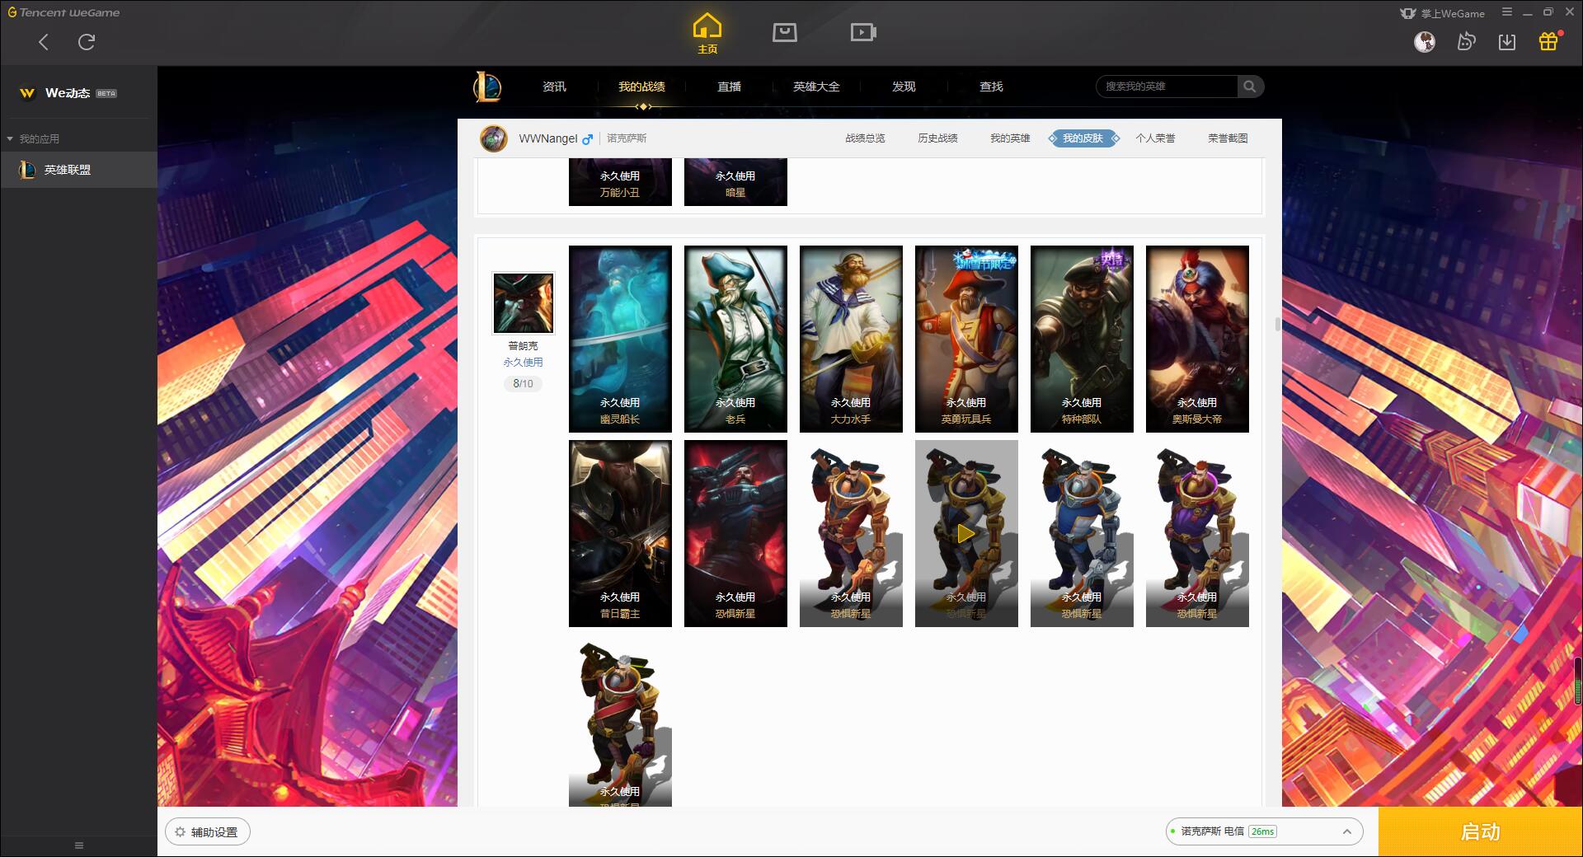Open the 直播 tab
1583x857 pixels.
pos(729,87)
